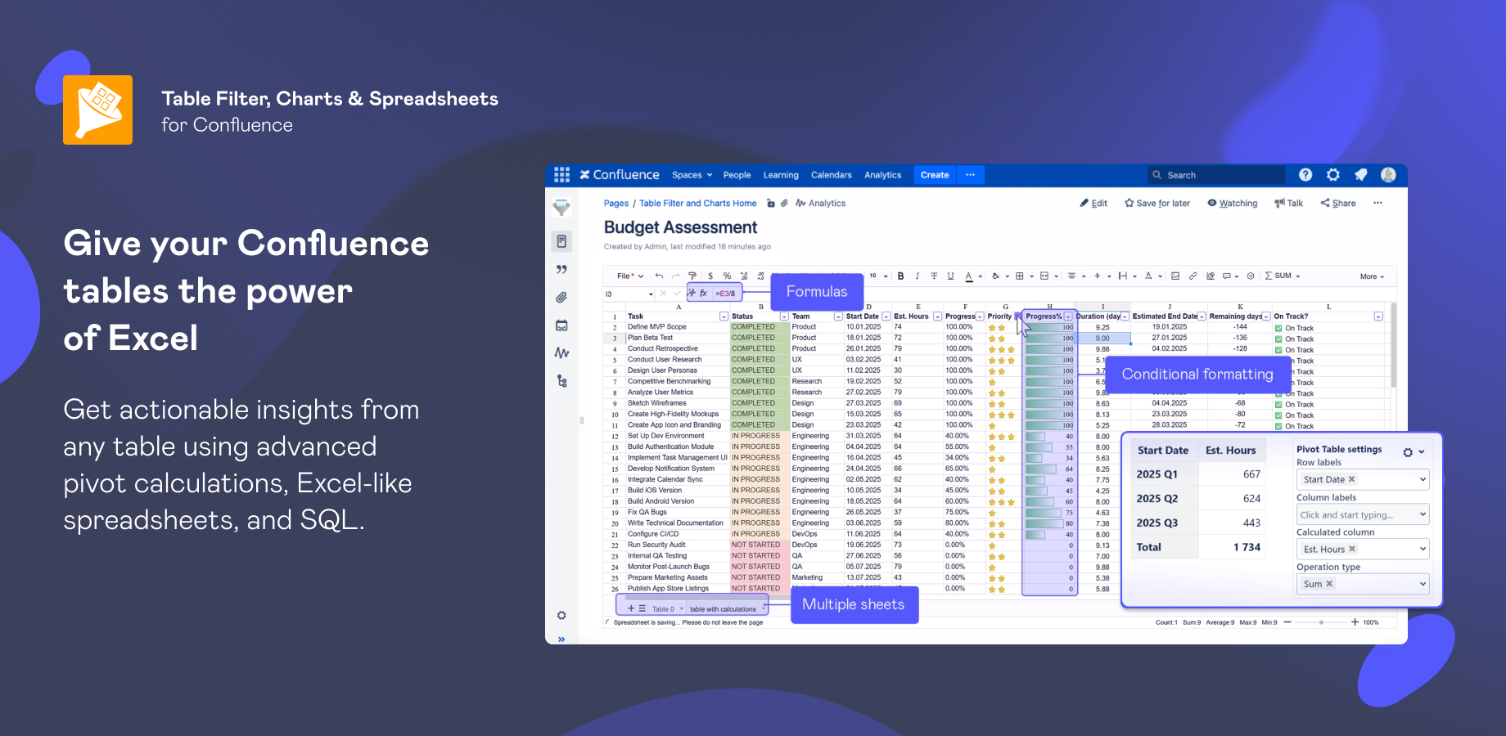
Task: Open the text color A picker
Action: click(969, 276)
